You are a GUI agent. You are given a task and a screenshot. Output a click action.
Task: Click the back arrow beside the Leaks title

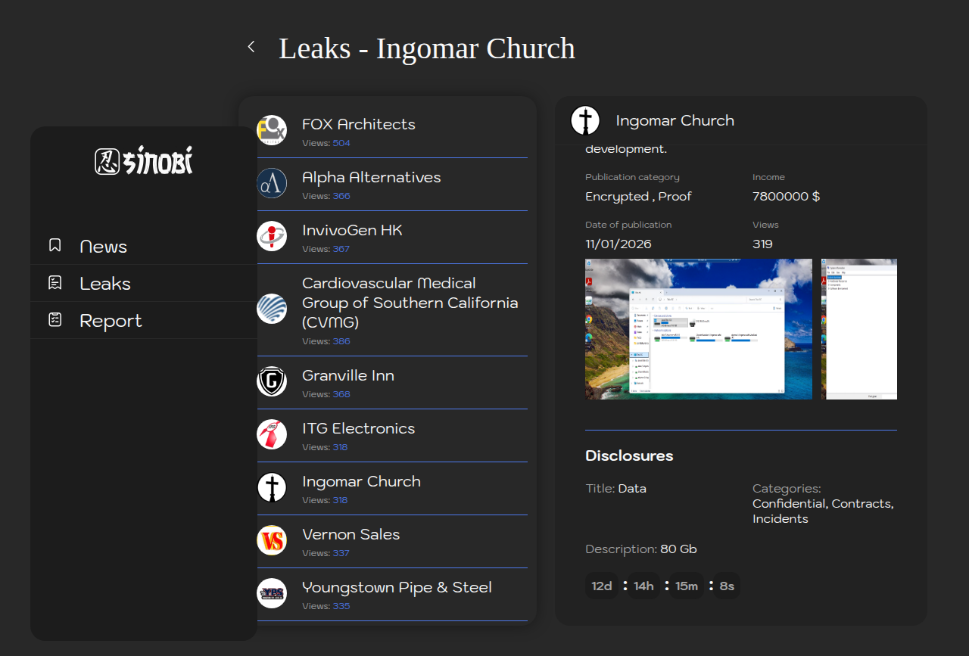[251, 47]
